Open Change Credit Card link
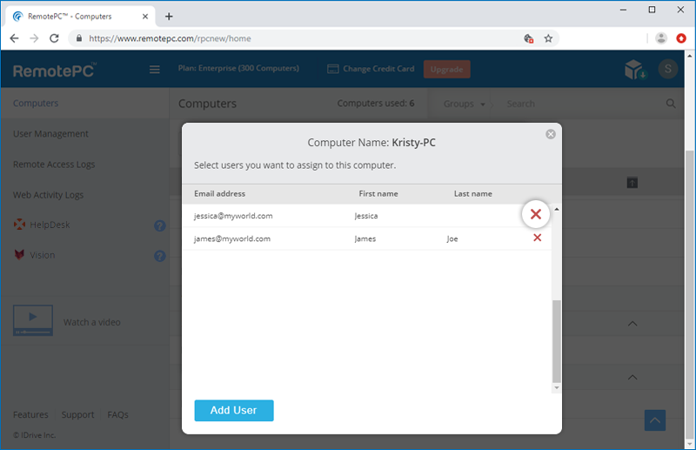This screenshot has width=696, height=450. (x=378, y=69)
